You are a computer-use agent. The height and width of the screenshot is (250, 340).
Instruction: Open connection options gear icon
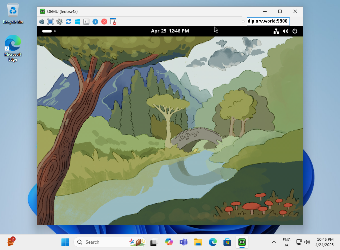(59, 22)
